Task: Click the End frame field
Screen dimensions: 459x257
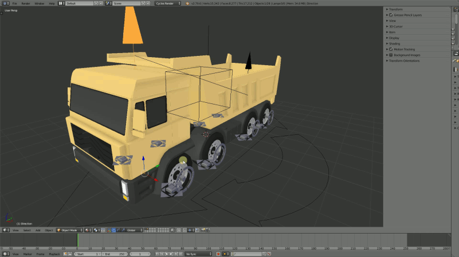Action: point(115,254)
